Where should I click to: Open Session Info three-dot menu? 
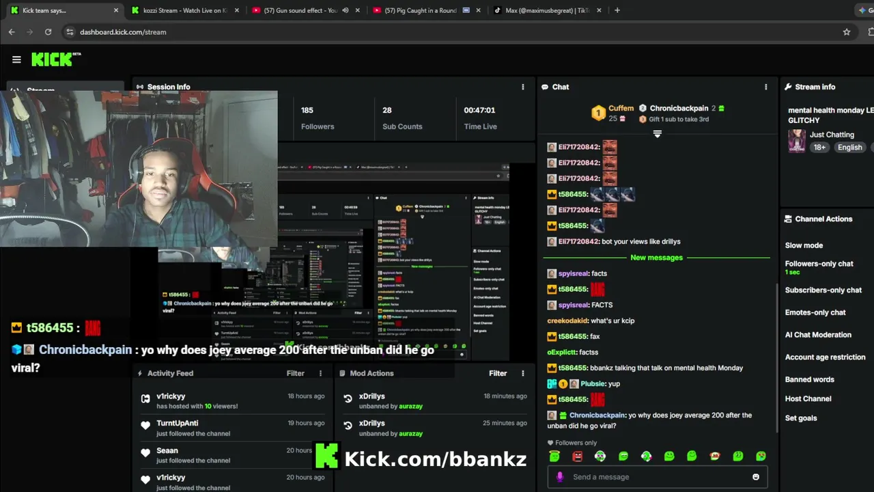point(523,87)
